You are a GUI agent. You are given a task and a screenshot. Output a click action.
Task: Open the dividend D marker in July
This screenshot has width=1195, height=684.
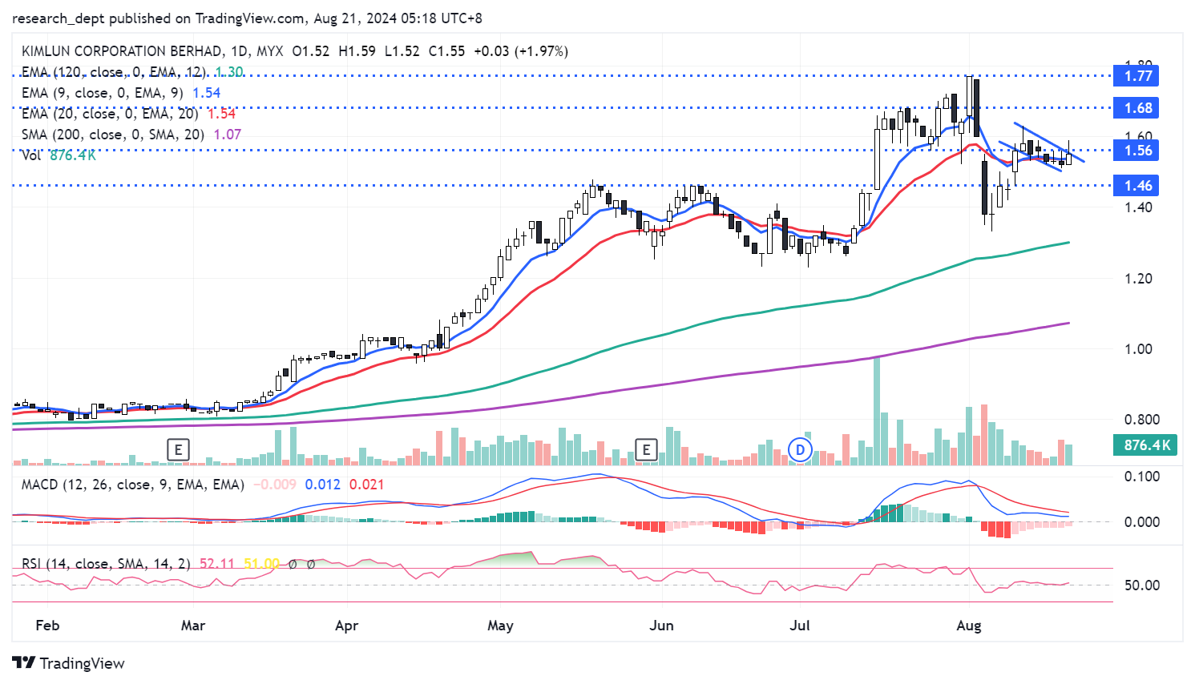click(x=800, y=449)
